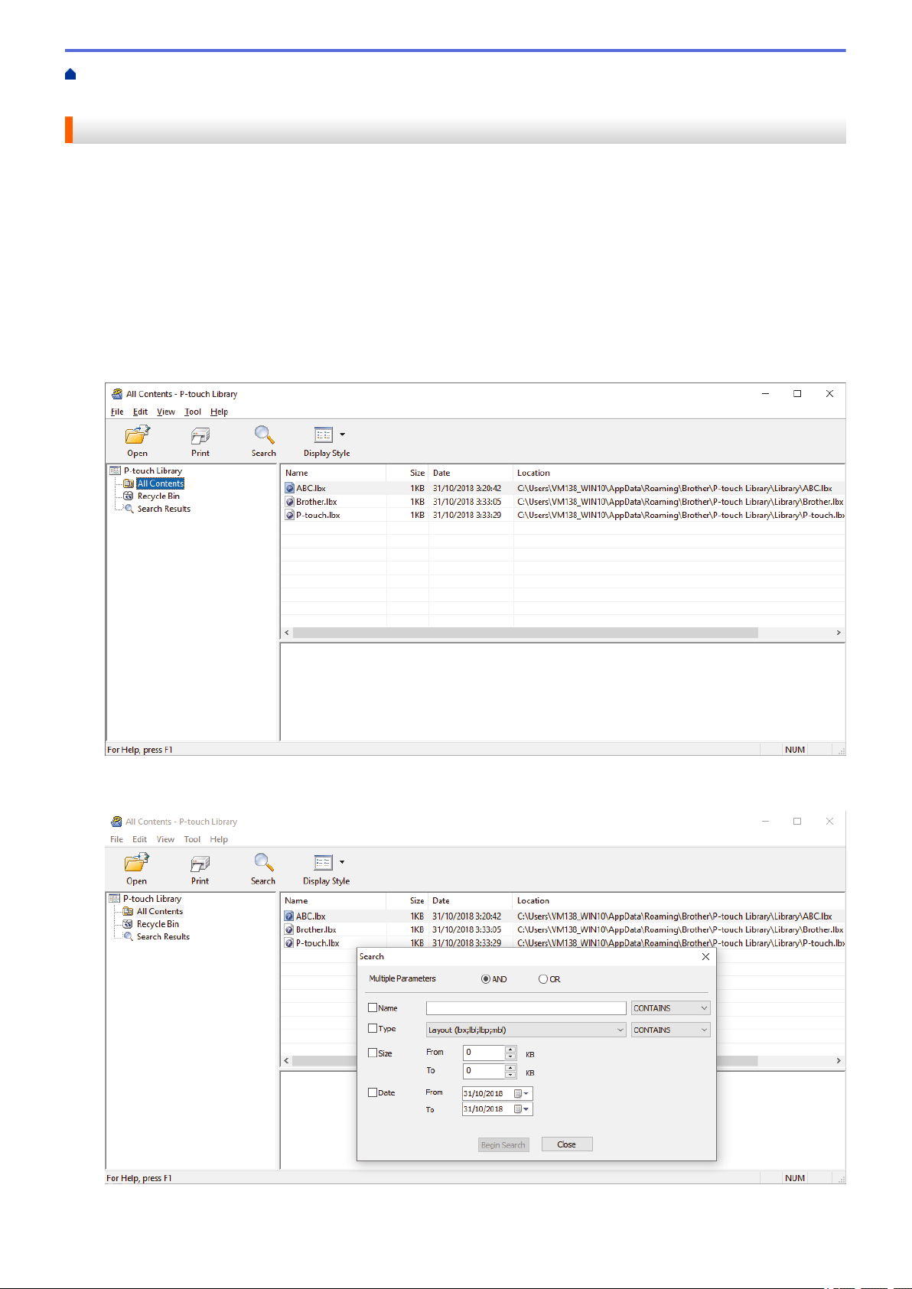Select the ABC.lbx file icon in upper list

click(290, 488)
